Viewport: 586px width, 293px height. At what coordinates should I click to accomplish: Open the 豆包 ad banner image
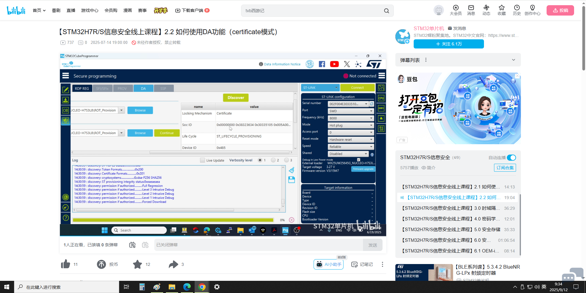click(x=458, y=108)
